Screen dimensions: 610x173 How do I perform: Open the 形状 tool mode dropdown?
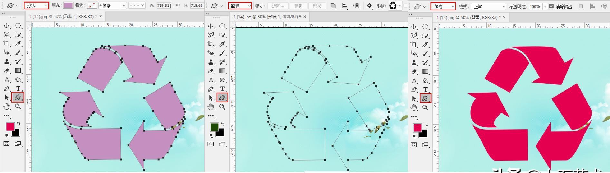pyautogui.click(x=36, y=5)
